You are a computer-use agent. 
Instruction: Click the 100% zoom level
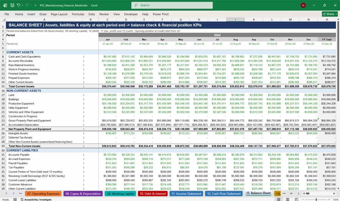tap(336, 200)
